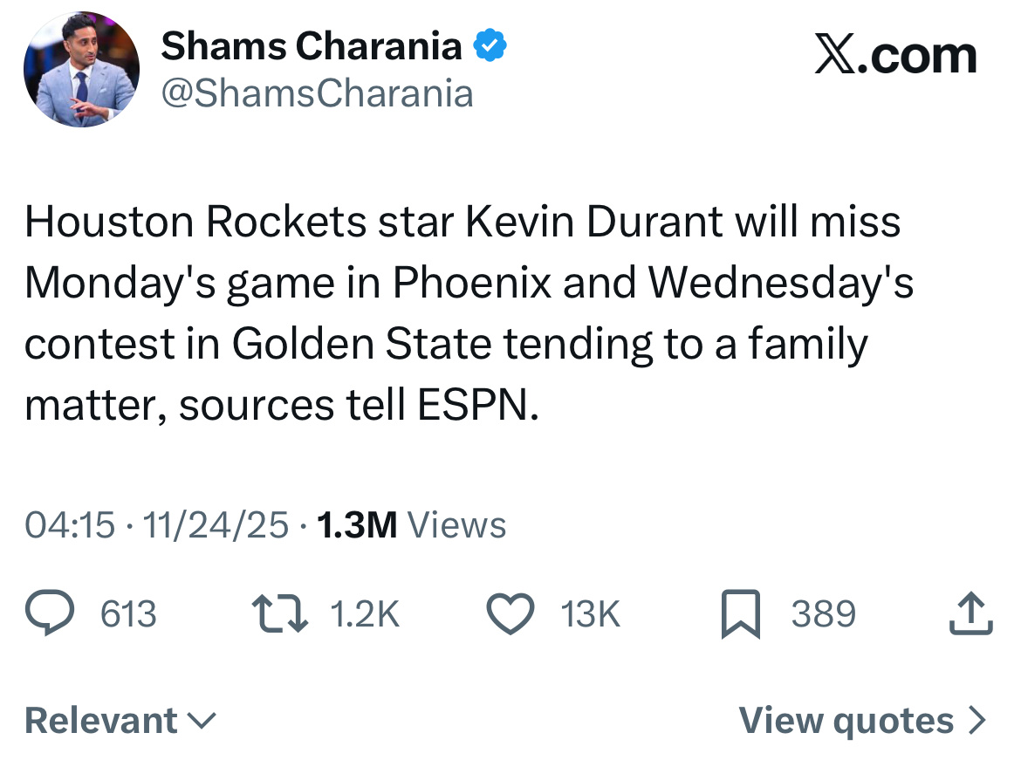The height and width of the screenshot is (767, 1021).
Task: Click the 1.2K reposts count
Action: tap(365, 614)
